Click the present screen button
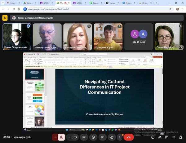The image size is (186, 143). coord(103,137)
